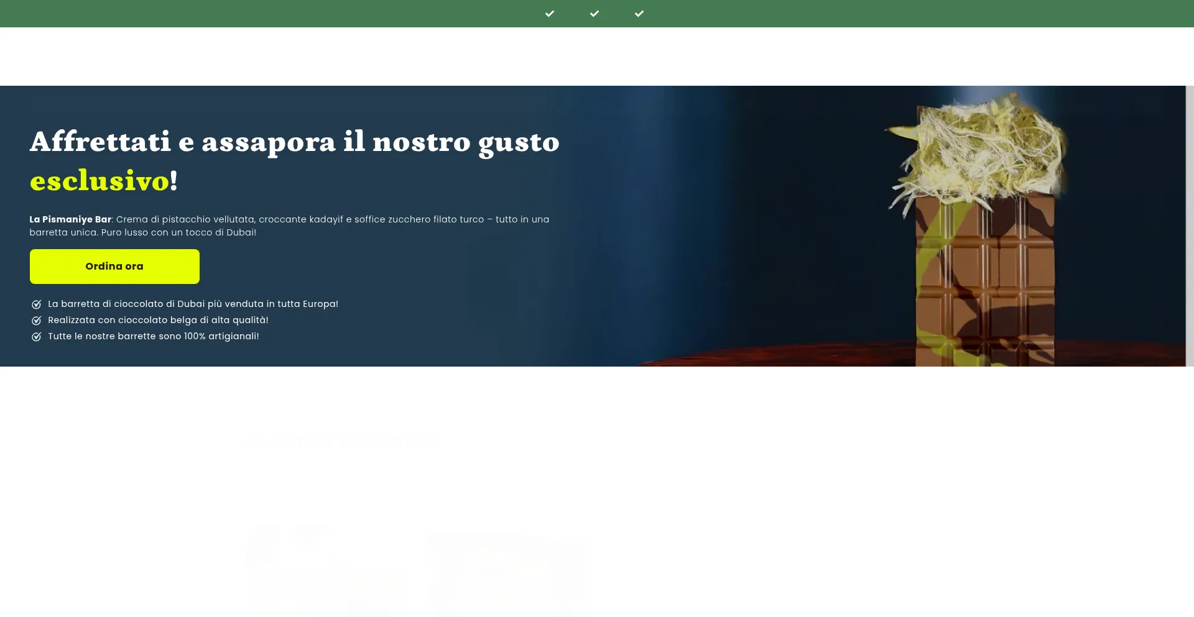Click the faded right product thumbnail below banner

point(505,572)
